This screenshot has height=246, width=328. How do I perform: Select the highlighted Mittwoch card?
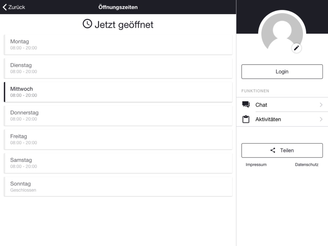[118, 92]
